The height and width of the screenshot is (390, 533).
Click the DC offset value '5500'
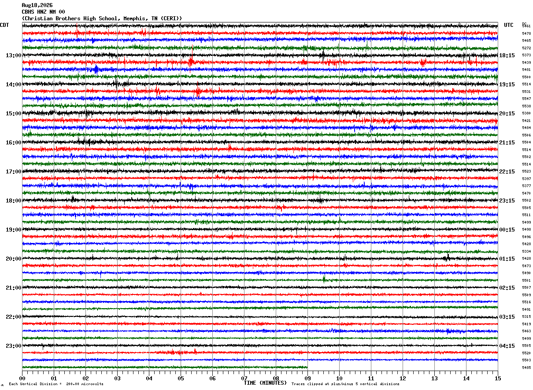526,77
